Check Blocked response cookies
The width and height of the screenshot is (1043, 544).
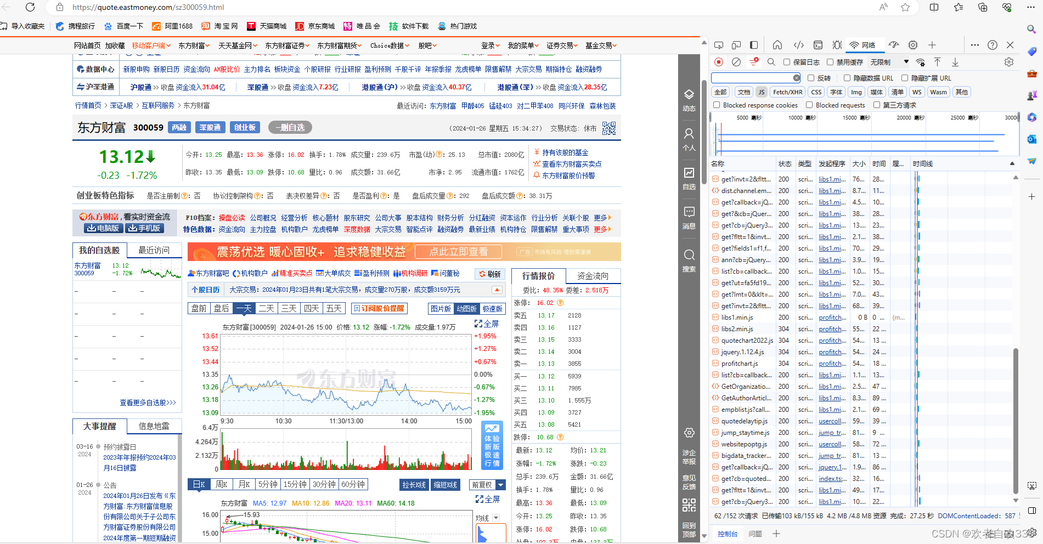tap(717, 105)
